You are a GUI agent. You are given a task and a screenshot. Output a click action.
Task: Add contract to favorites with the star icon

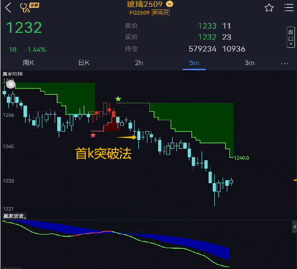coord(269,8)
